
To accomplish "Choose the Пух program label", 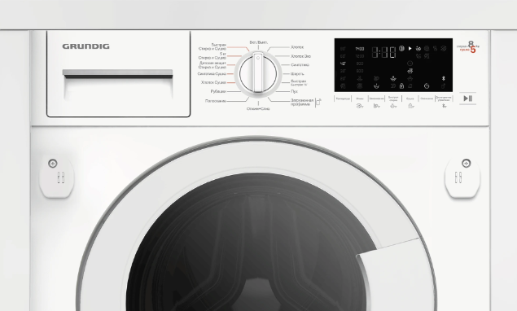I will [294, 91].
